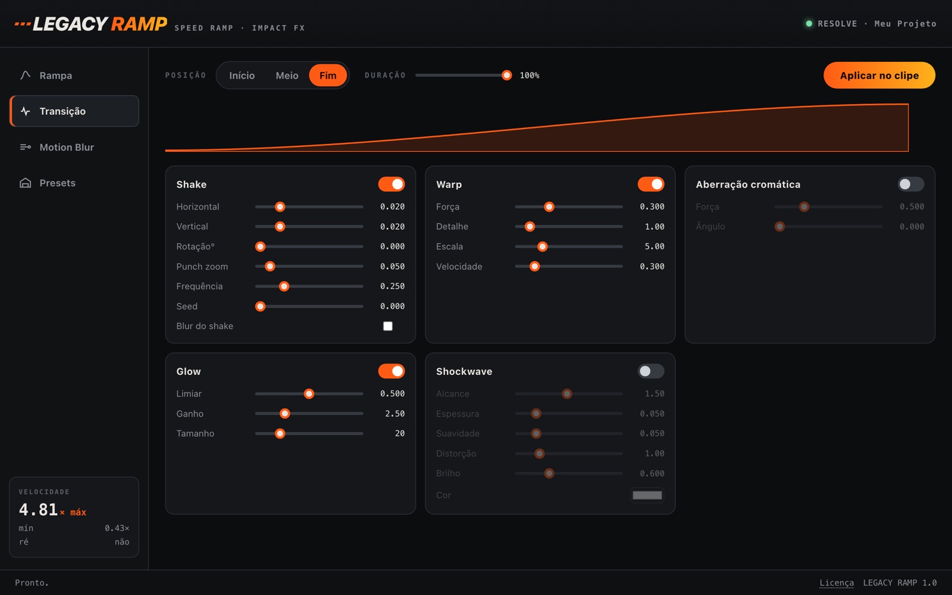Click the Shake Punch zoom slider
The height and width of the screenshot is (595, 952).
click(309, 267)
